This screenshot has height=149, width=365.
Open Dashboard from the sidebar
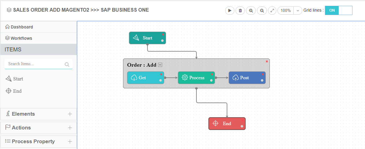pos(21,27)
